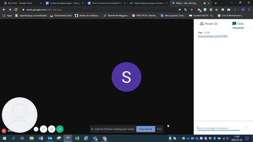Open the Windows notification center

pyautogui.click(x=247, y=138)
